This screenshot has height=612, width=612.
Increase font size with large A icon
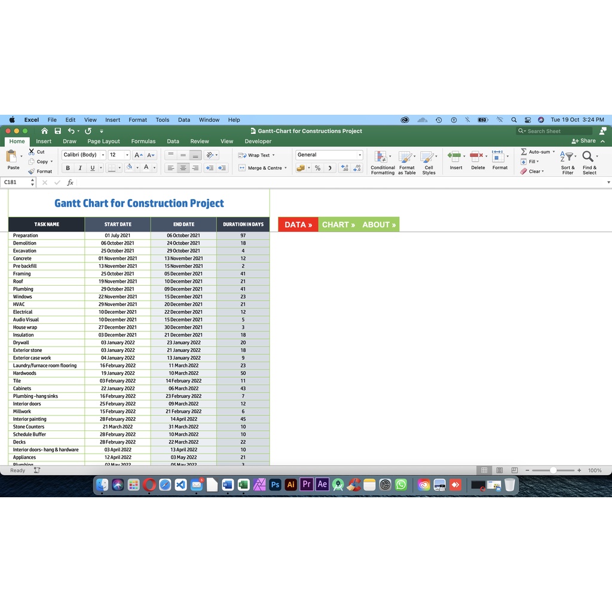click(x=138, y=155)
